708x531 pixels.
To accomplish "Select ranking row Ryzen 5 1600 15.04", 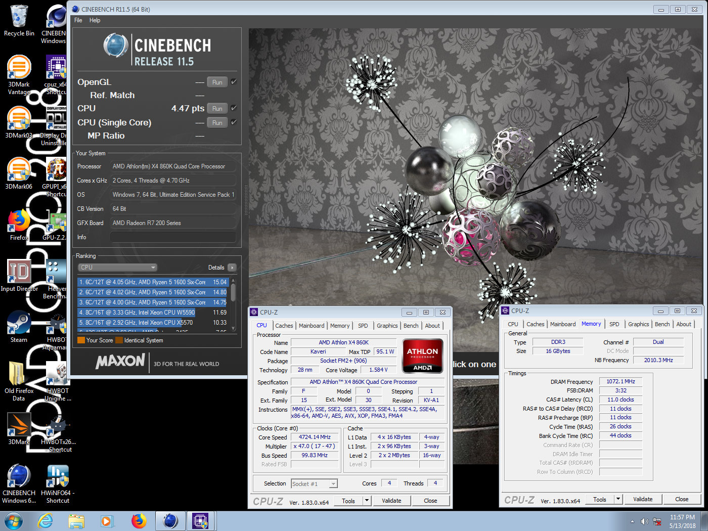I will click(x=153, y=282).
